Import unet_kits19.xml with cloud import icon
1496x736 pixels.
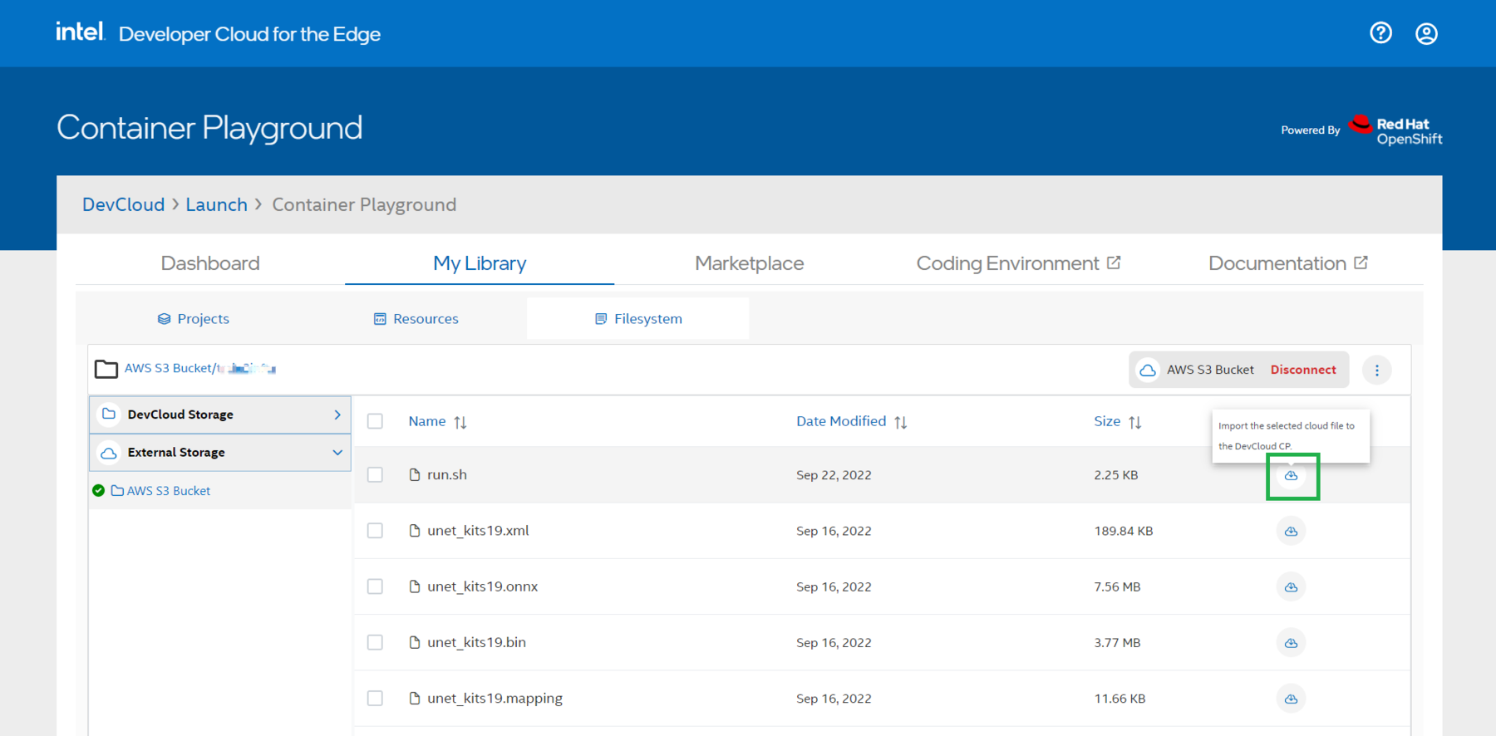click(1291, 532)
